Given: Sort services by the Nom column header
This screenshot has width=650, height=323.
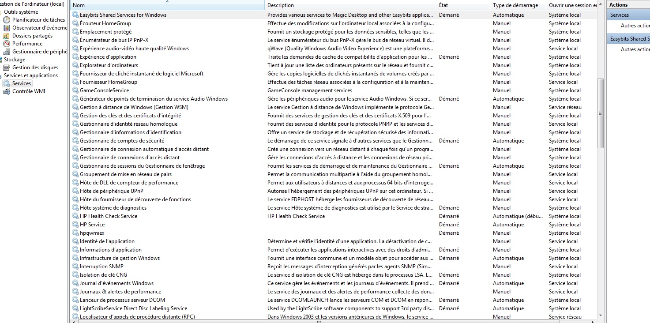Looking at the screenshot, I should point(167,5).
